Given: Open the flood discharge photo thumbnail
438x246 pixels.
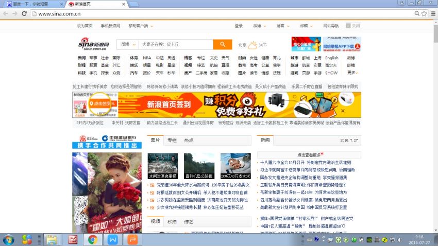Looking at the screenshot, I should [162, 166].
